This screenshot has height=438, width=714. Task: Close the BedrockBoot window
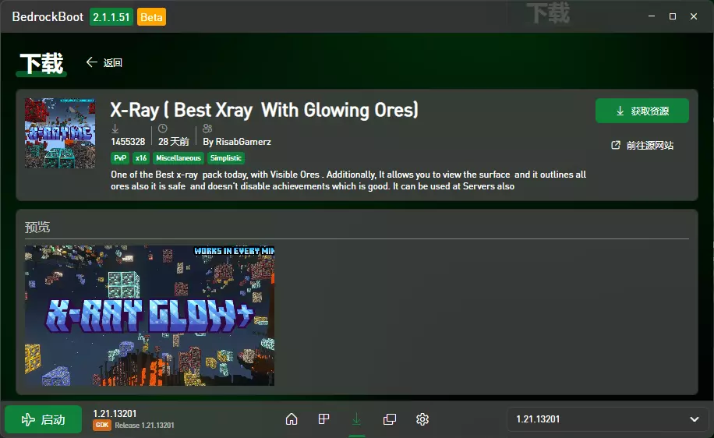click(x=694, y=16)
